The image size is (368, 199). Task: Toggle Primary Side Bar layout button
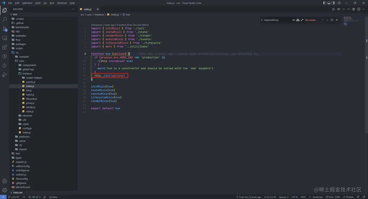click(324, 3)
